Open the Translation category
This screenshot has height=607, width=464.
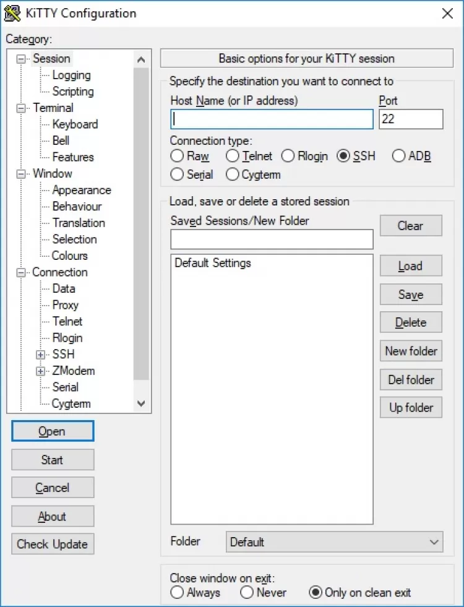(x=79, y=223)
